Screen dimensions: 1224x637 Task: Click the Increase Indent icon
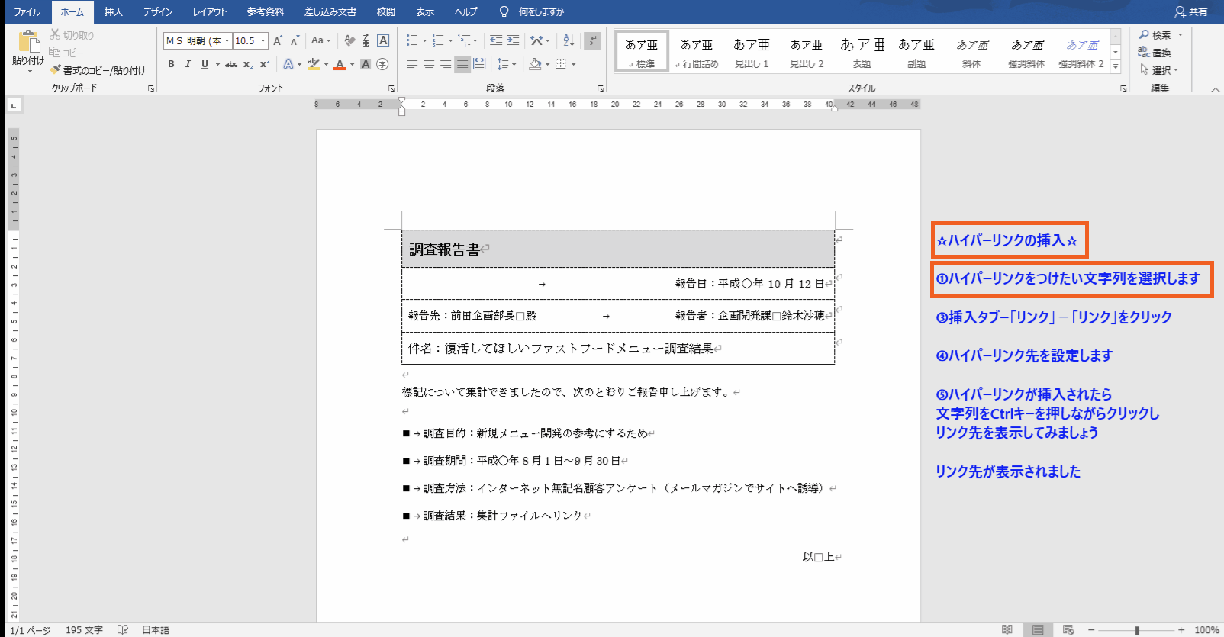[x=513, y=40]
